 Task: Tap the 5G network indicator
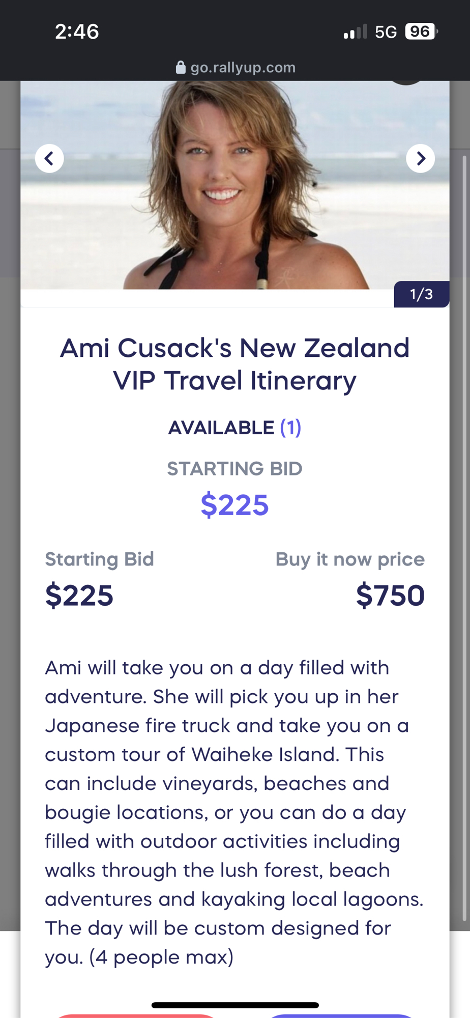click(386, 32)
